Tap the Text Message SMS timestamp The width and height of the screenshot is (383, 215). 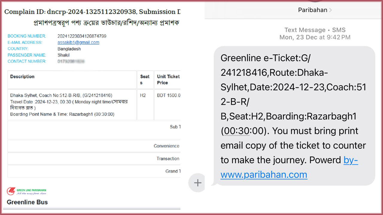point(315,33)
